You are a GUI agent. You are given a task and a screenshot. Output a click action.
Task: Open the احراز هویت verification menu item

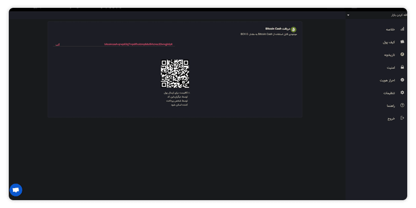[387, 80]
